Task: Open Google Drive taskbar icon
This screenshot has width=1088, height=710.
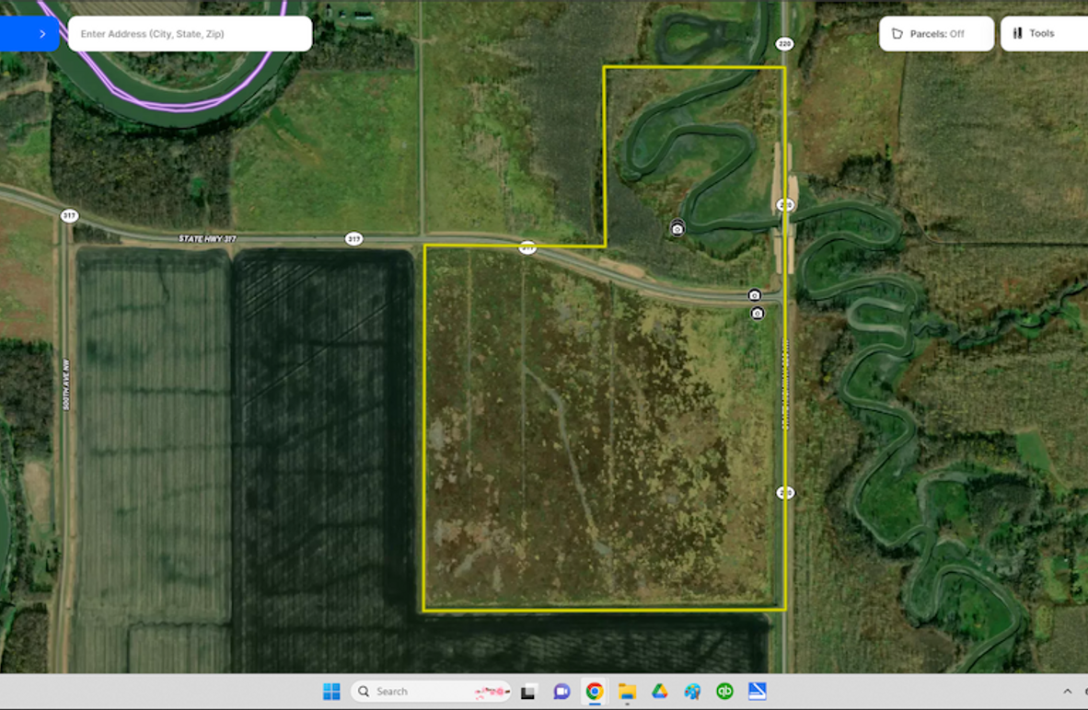Action: 659,692
